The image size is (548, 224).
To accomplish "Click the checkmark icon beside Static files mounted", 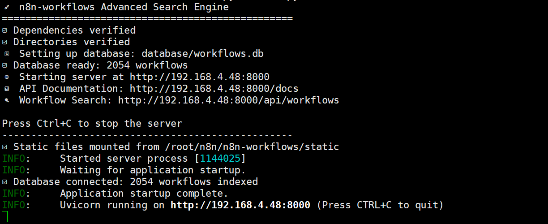I will 4,147.
